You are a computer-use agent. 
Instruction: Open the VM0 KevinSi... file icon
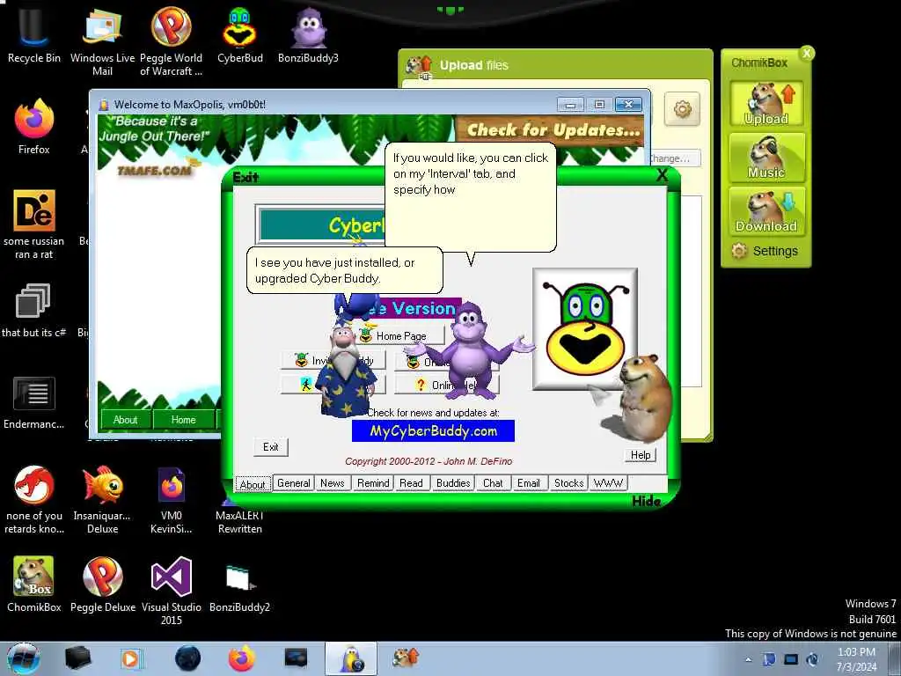click(172, 499)
